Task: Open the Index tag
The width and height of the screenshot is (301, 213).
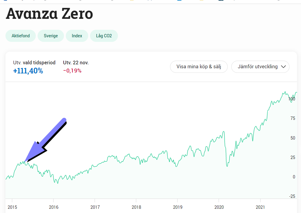Action: (77, 36)
